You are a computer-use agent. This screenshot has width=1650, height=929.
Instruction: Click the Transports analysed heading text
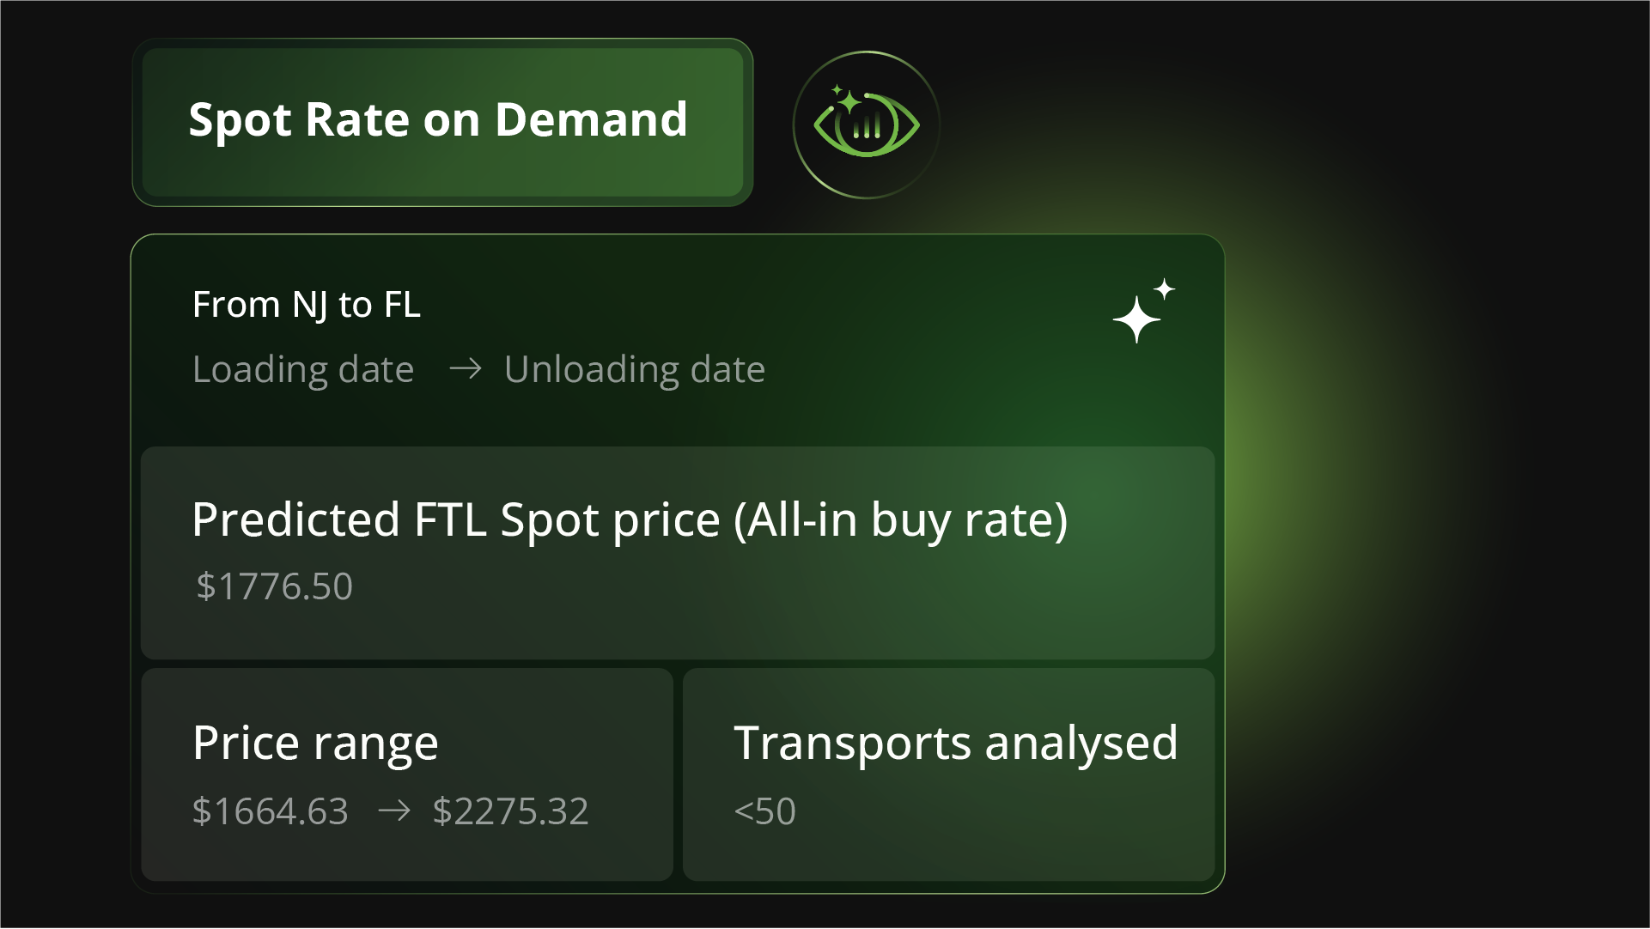pos(955,743)
